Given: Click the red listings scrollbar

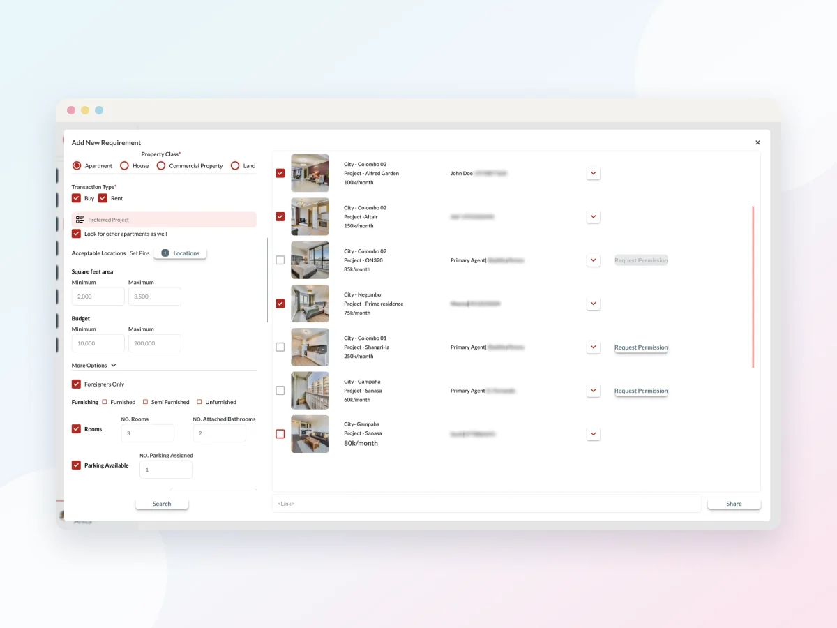Looking at the screenshot, I should click(x=753, y=287).
